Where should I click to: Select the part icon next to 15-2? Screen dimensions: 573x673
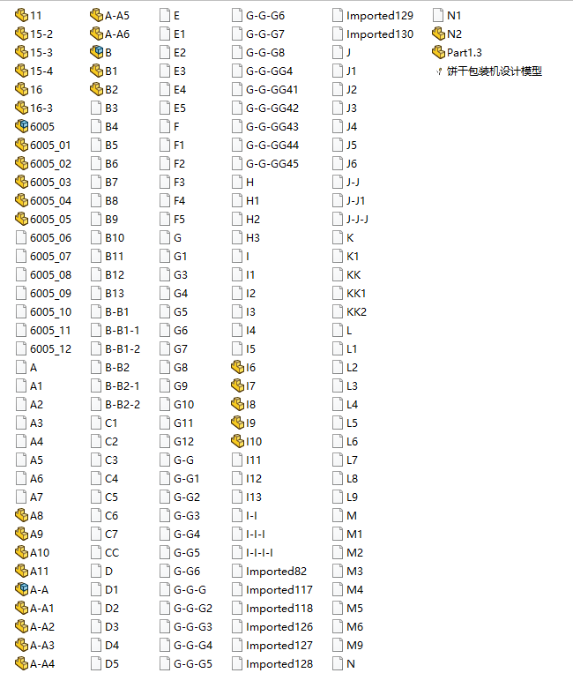point(21,34)
